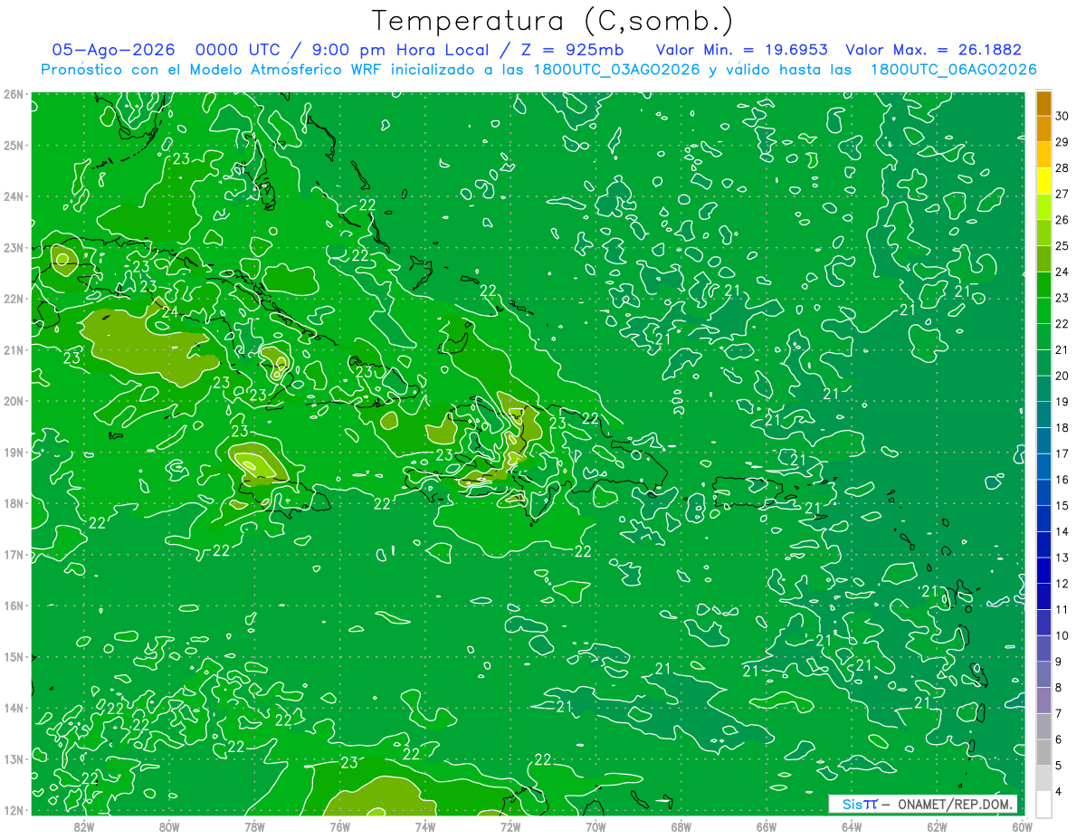Image resolution: width=1086 pixels, height=839 pixels.
Task: Click the SisPI – ONAMET/REP.DOM. credit box
Action: [923, 804]
